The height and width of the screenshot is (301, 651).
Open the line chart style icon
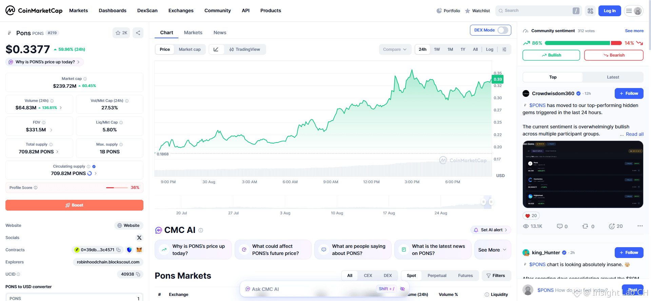pos(216,49)
